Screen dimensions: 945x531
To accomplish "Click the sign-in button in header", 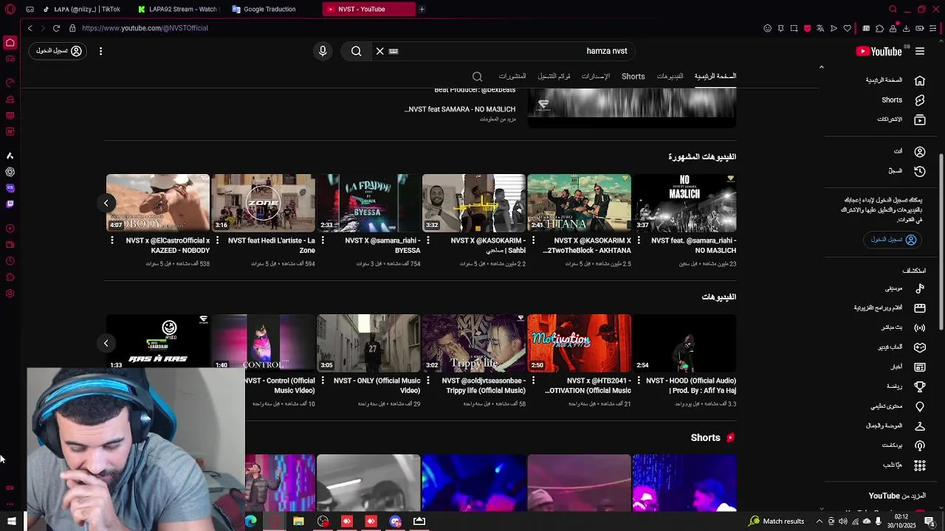I will [59, 51].
